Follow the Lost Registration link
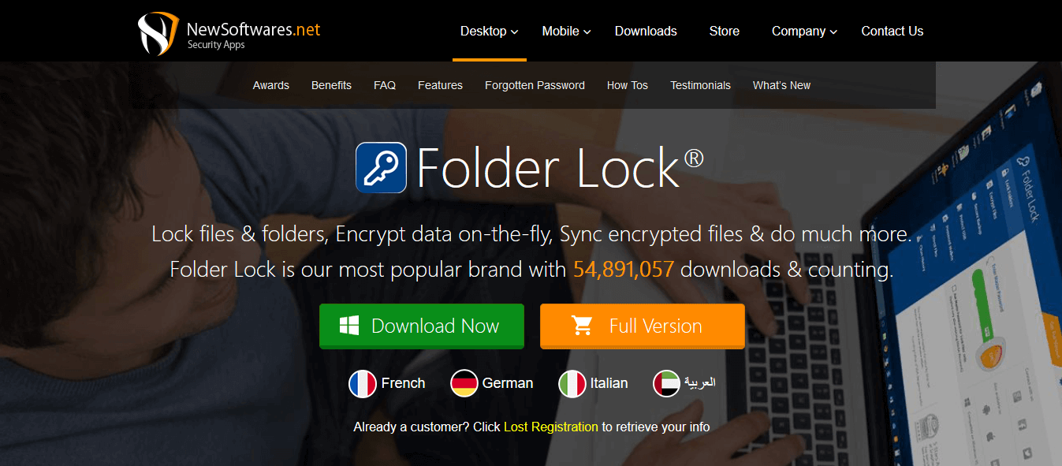This screenshot has height=466, width=1062. [551, 427]
